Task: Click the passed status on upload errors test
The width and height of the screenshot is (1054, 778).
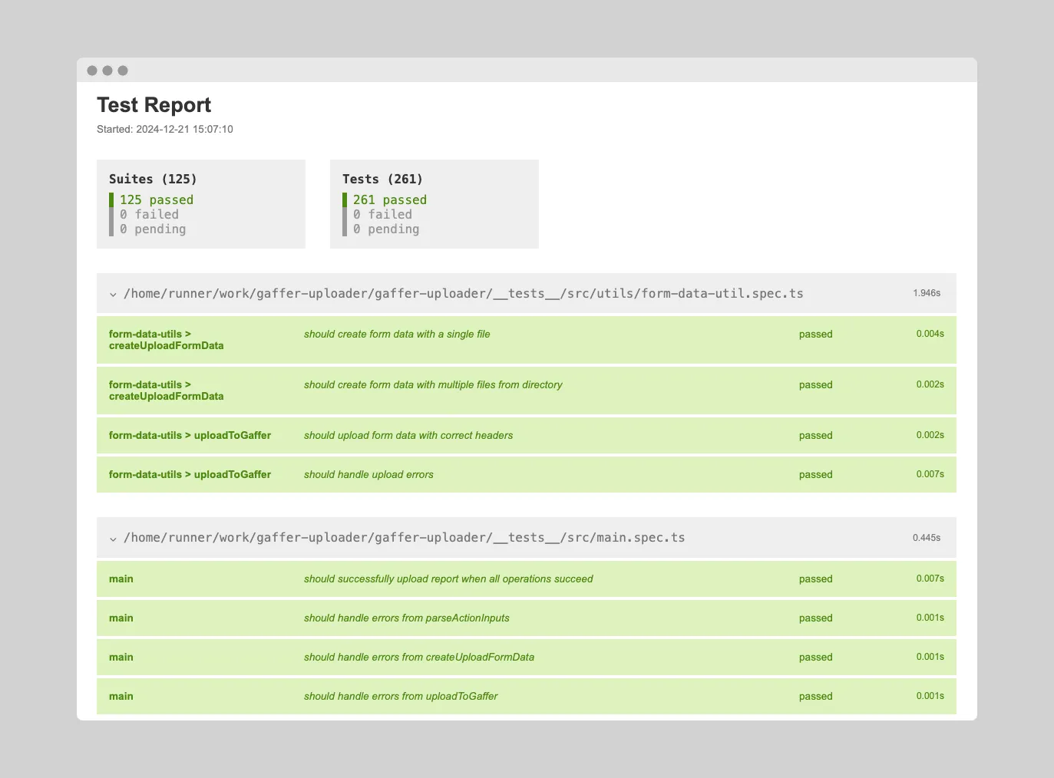Action: point(815,474)
